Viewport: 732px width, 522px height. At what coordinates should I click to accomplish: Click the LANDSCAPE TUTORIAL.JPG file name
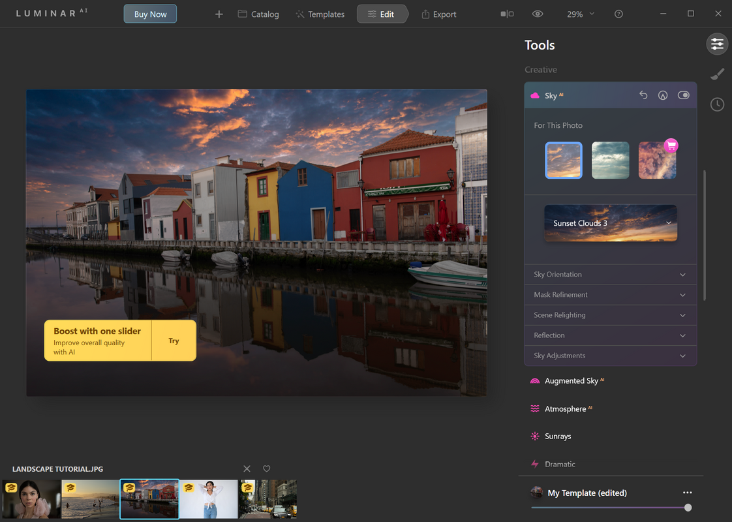[57, 469]
